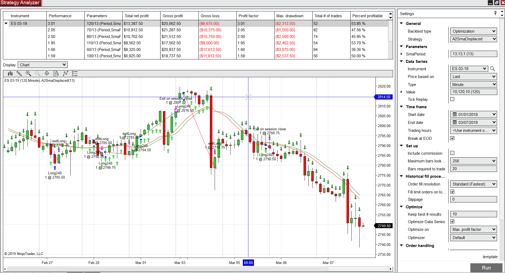The image size is (505, 273).
Task: Pin the Settings panel
Action: tap(495, 13)
